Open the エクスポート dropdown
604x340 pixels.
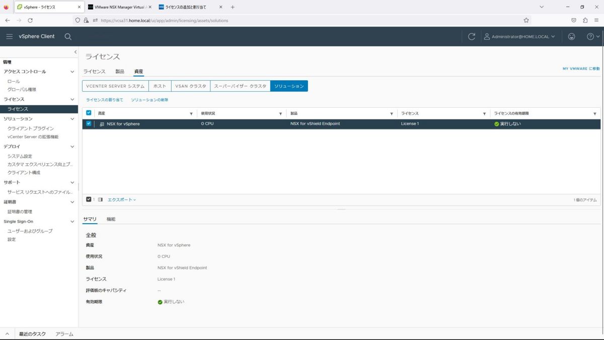coord(122,200)
